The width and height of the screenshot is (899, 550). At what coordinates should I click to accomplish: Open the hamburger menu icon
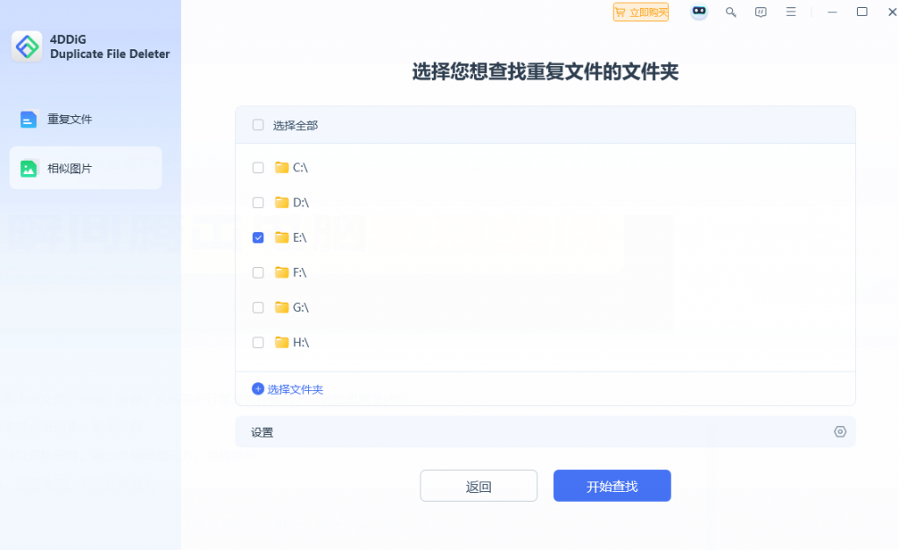[x=789, y=11]
